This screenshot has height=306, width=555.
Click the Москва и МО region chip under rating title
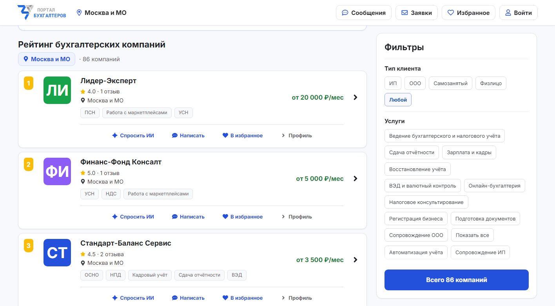coord(47,59)
